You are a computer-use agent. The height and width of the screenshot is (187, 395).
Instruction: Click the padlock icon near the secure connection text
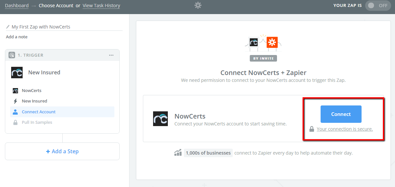tap(312, 129)
